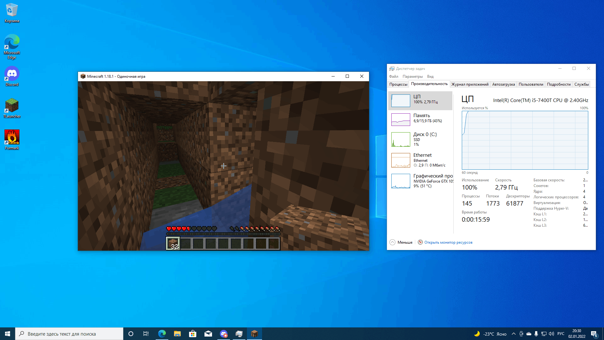Click the microphone tray icon

click(x=536, y=334)
